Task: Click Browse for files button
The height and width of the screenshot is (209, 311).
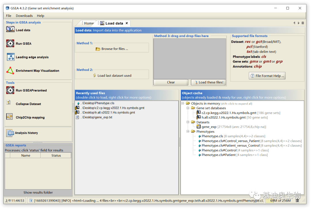Action: 112,49
